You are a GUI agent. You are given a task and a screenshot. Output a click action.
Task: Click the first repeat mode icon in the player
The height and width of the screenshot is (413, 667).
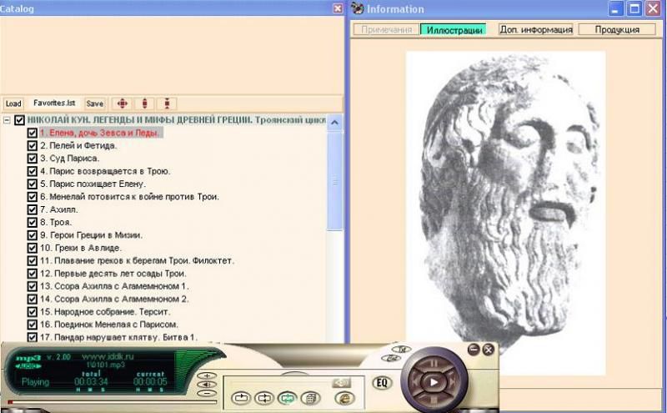243,398
